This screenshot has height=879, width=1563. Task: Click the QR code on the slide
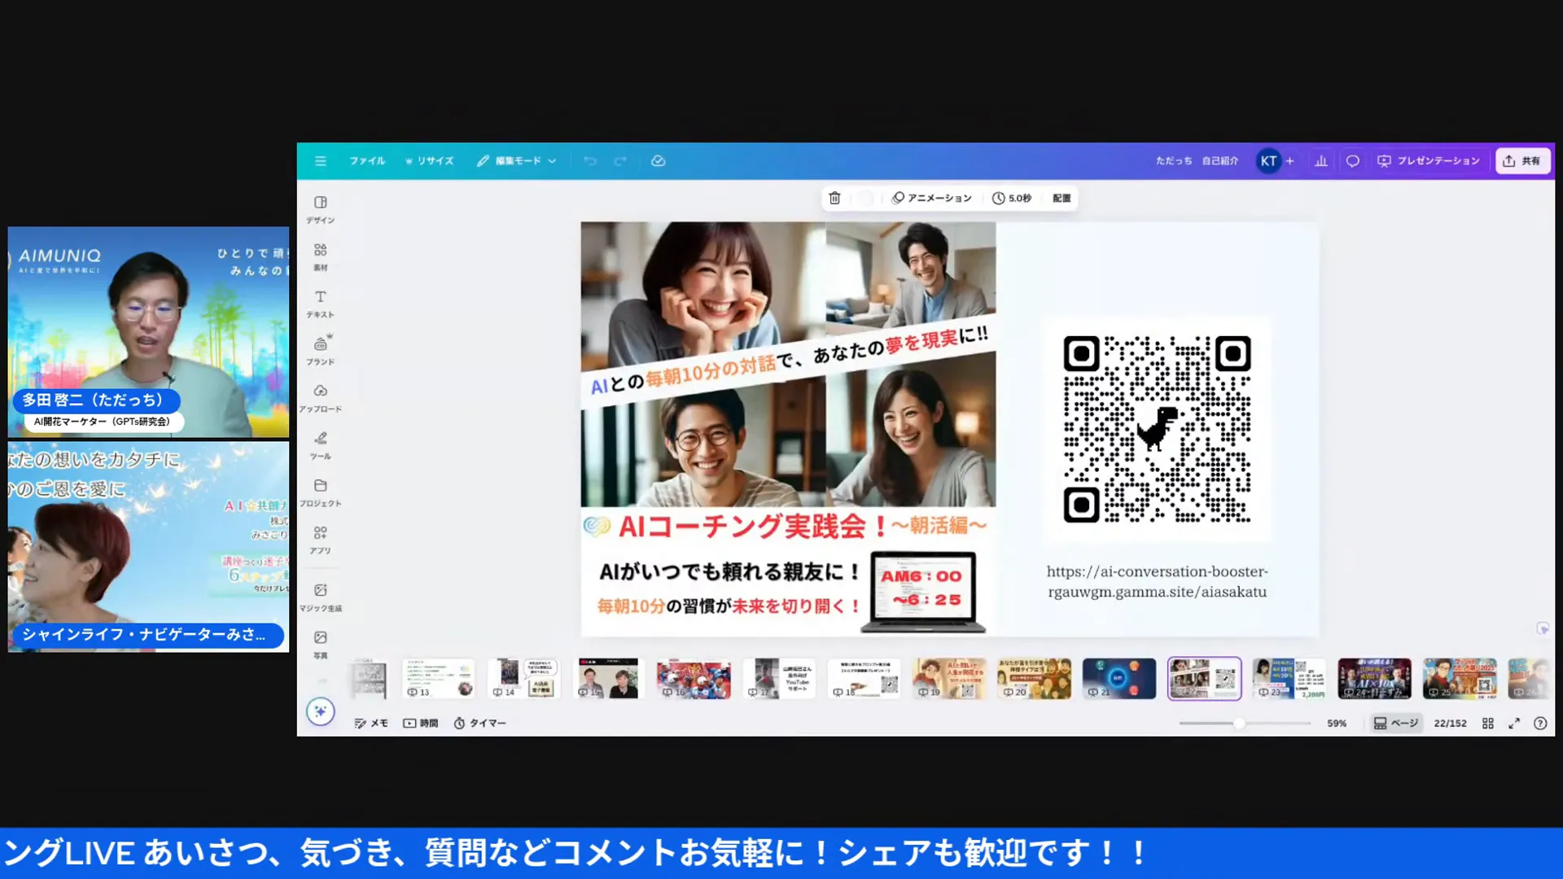coord(1157,429)
